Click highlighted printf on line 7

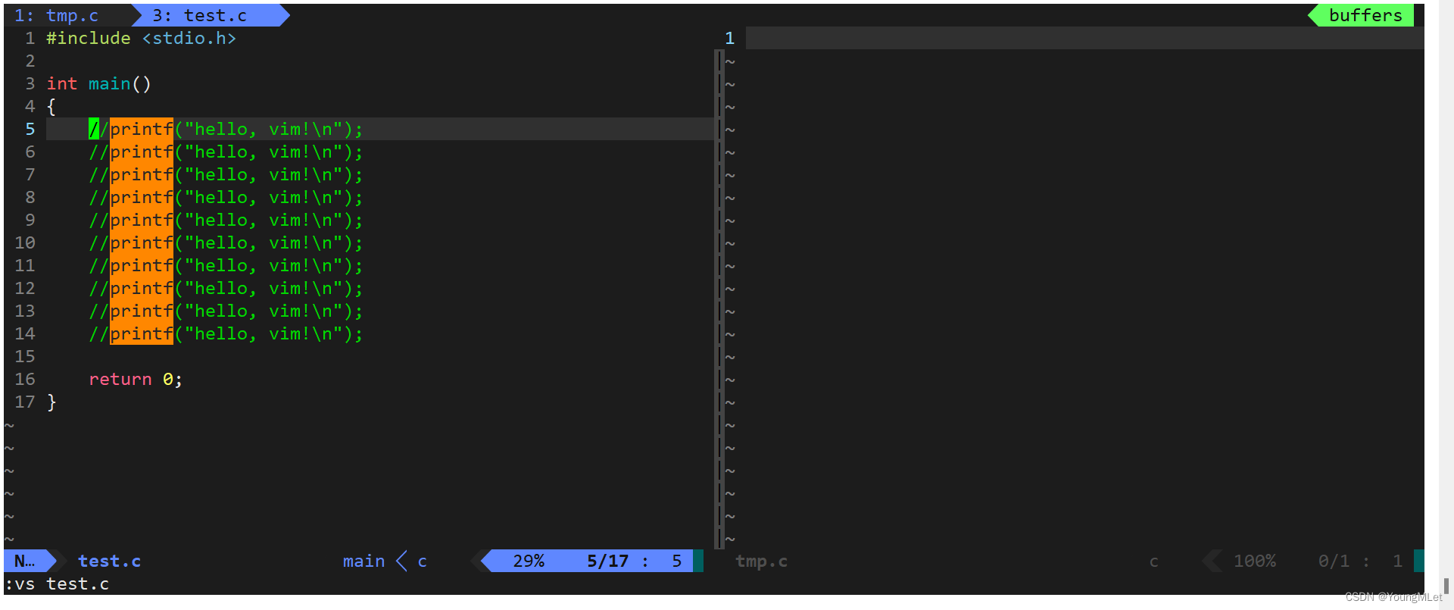pyautogui.click(x=142, y=174)
